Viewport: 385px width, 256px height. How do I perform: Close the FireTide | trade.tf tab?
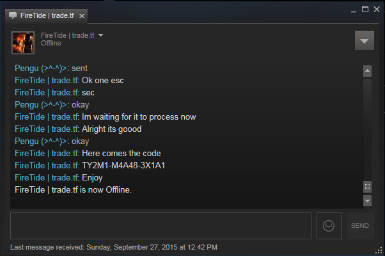(82, 16)
